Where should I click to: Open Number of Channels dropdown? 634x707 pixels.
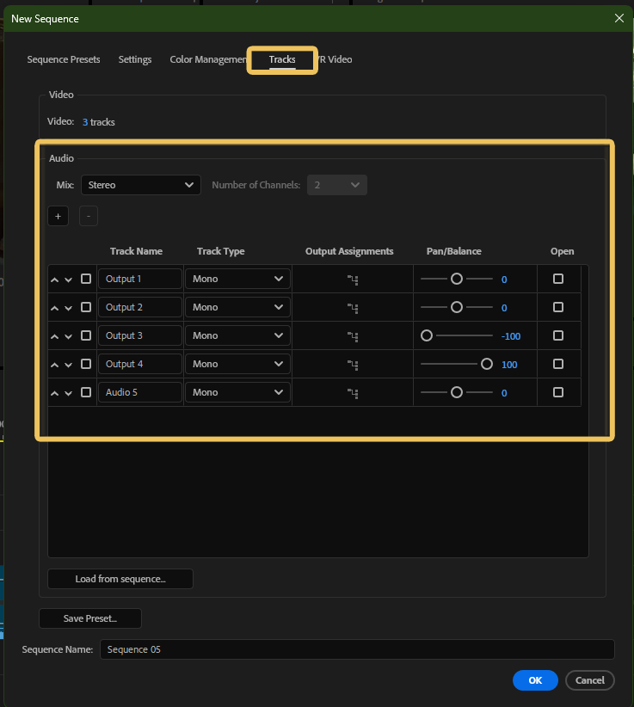[x=337, y=185]
